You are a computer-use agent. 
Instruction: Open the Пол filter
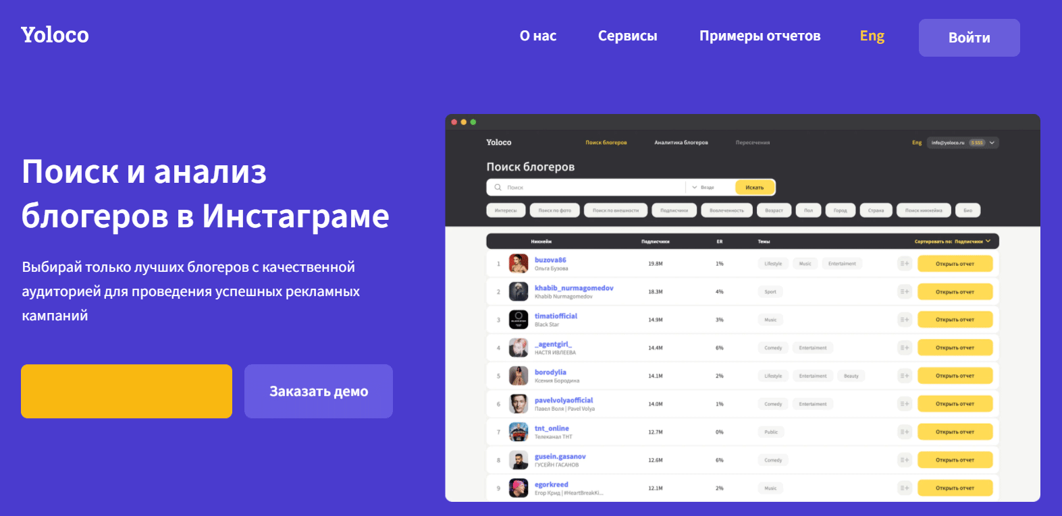pos(808,210)
